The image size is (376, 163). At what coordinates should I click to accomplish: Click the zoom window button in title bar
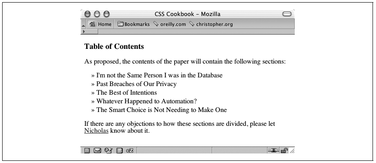[106, 14]
